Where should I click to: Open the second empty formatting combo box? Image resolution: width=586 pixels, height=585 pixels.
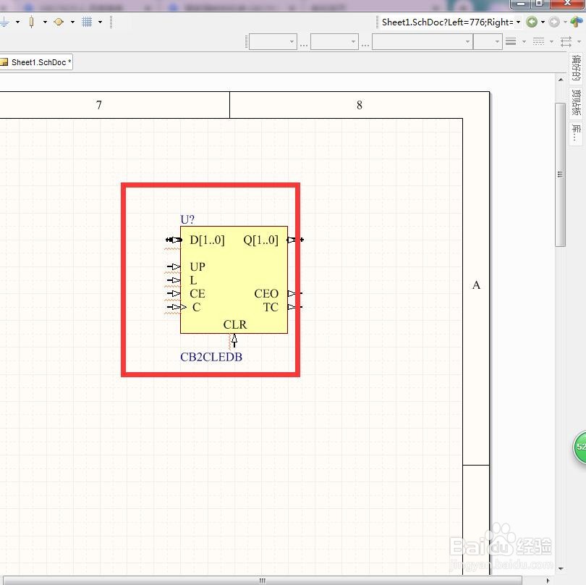click(x=334, y=41)
